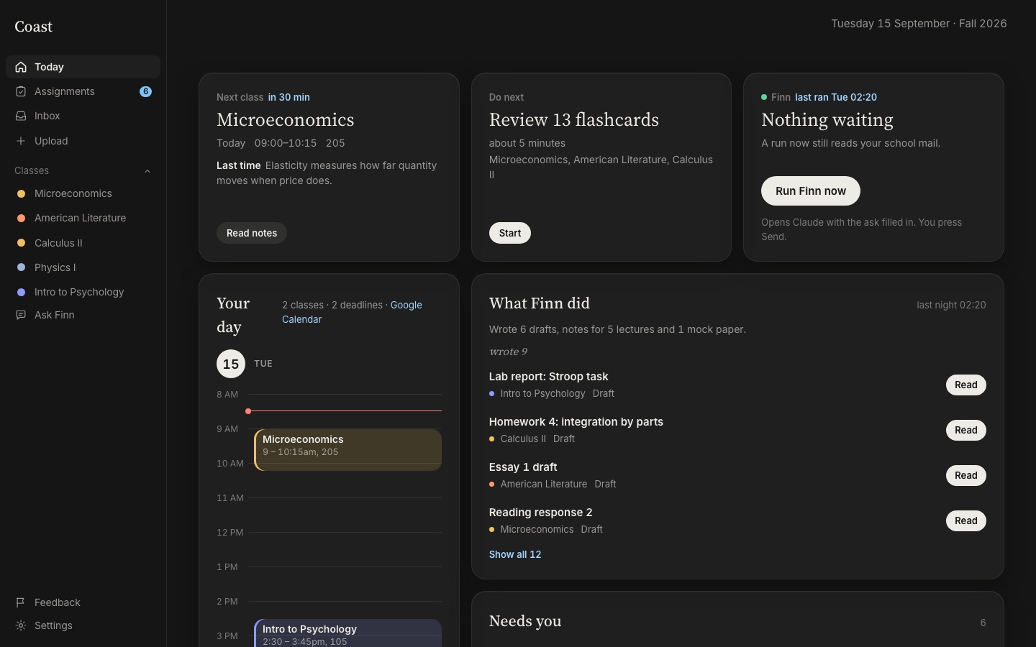
Task: Open the Inbox tray icon
Action: pyautogui.click(x=21, y=116)
